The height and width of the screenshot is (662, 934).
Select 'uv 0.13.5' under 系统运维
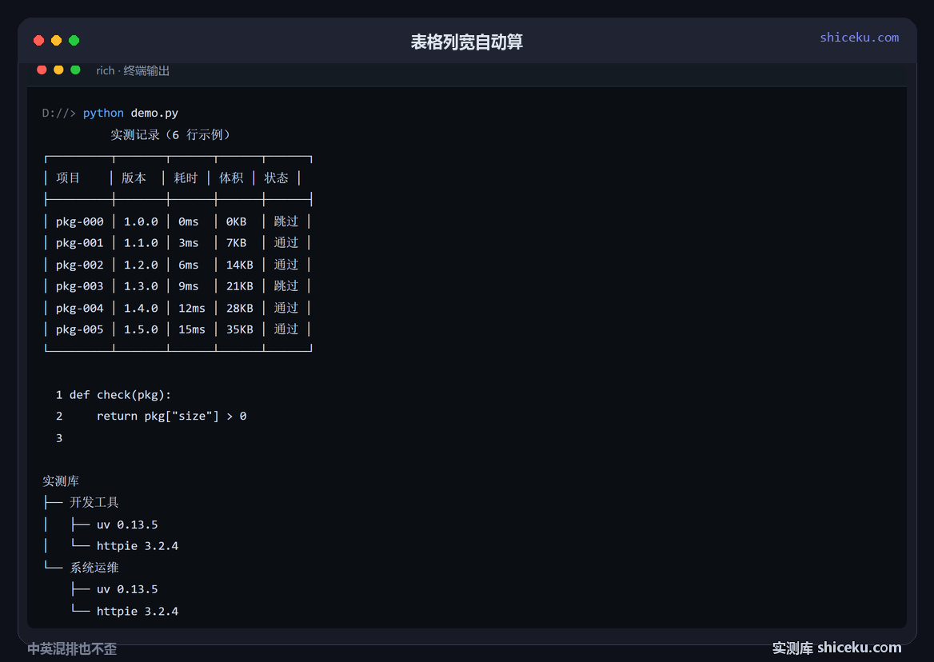127,589
